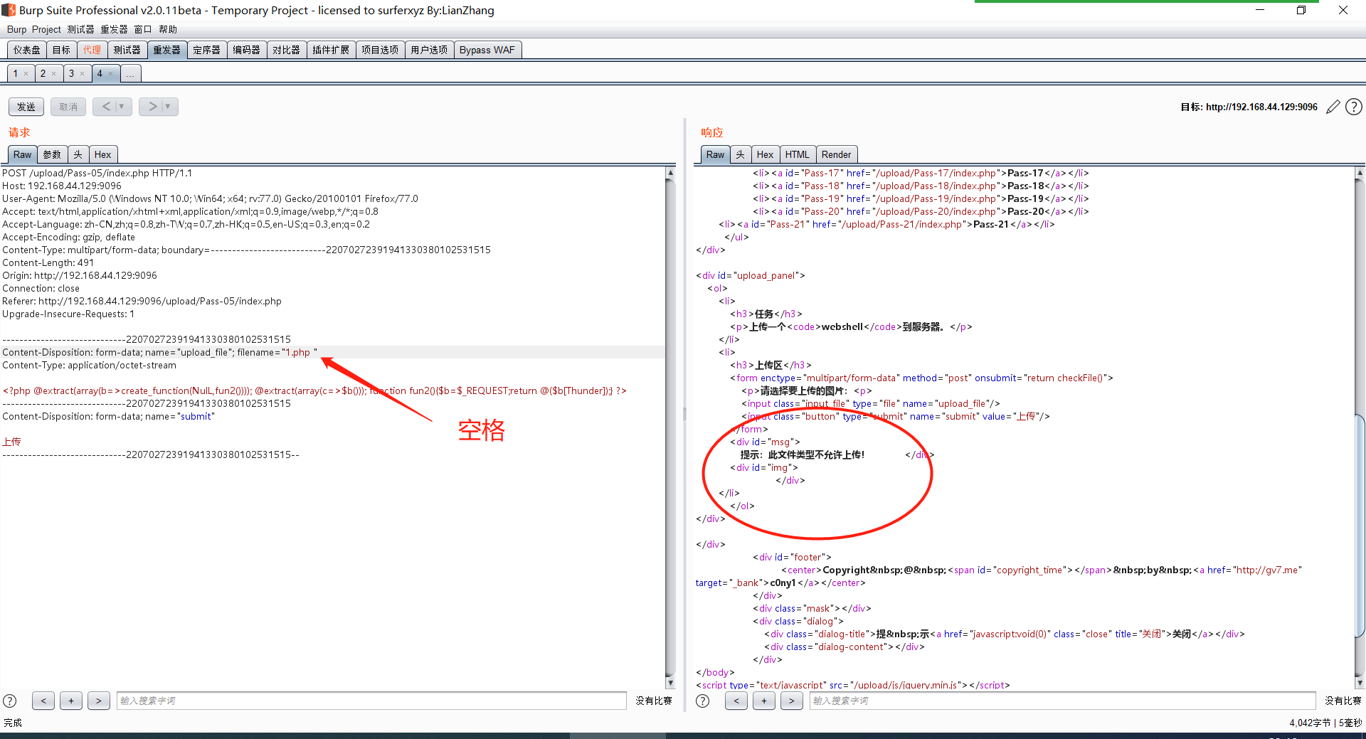This screenshot has height=739, width=1366.
Task: Click response pane scrollbar up arrow
Action: click(x=1360, y=173)
